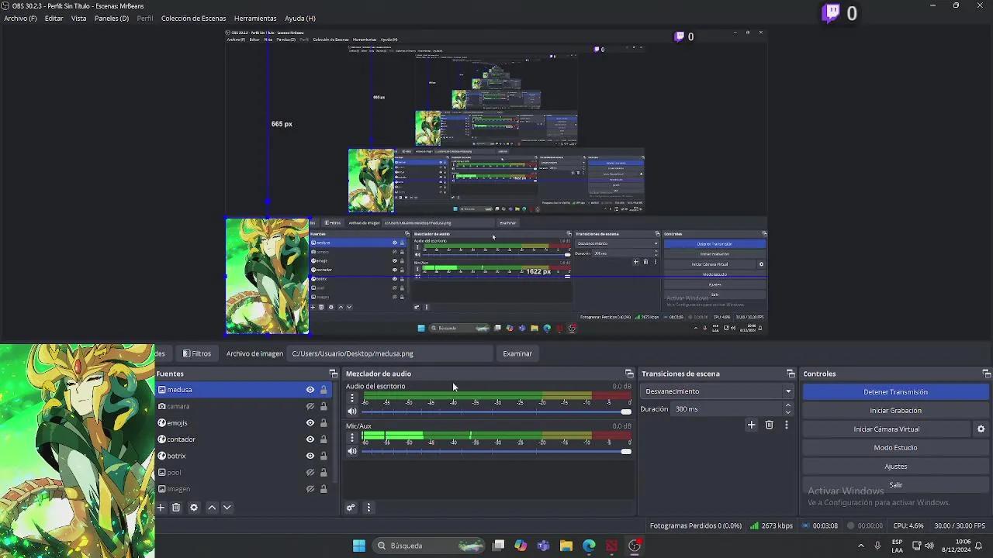Open the Ayuda menu
The height and width of the screenshot is (558, 993).
(x=299, y=19)
